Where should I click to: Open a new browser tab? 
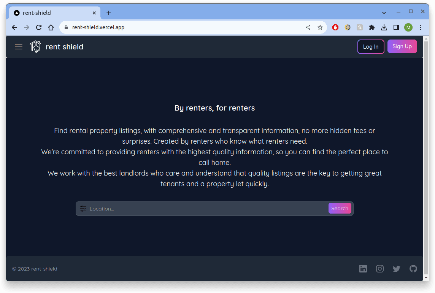(109, 13)
